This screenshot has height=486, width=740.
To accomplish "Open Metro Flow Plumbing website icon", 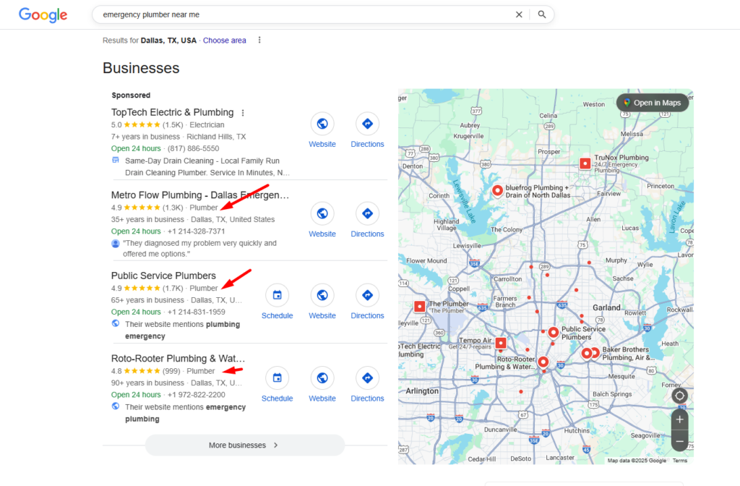I will 322,213.
